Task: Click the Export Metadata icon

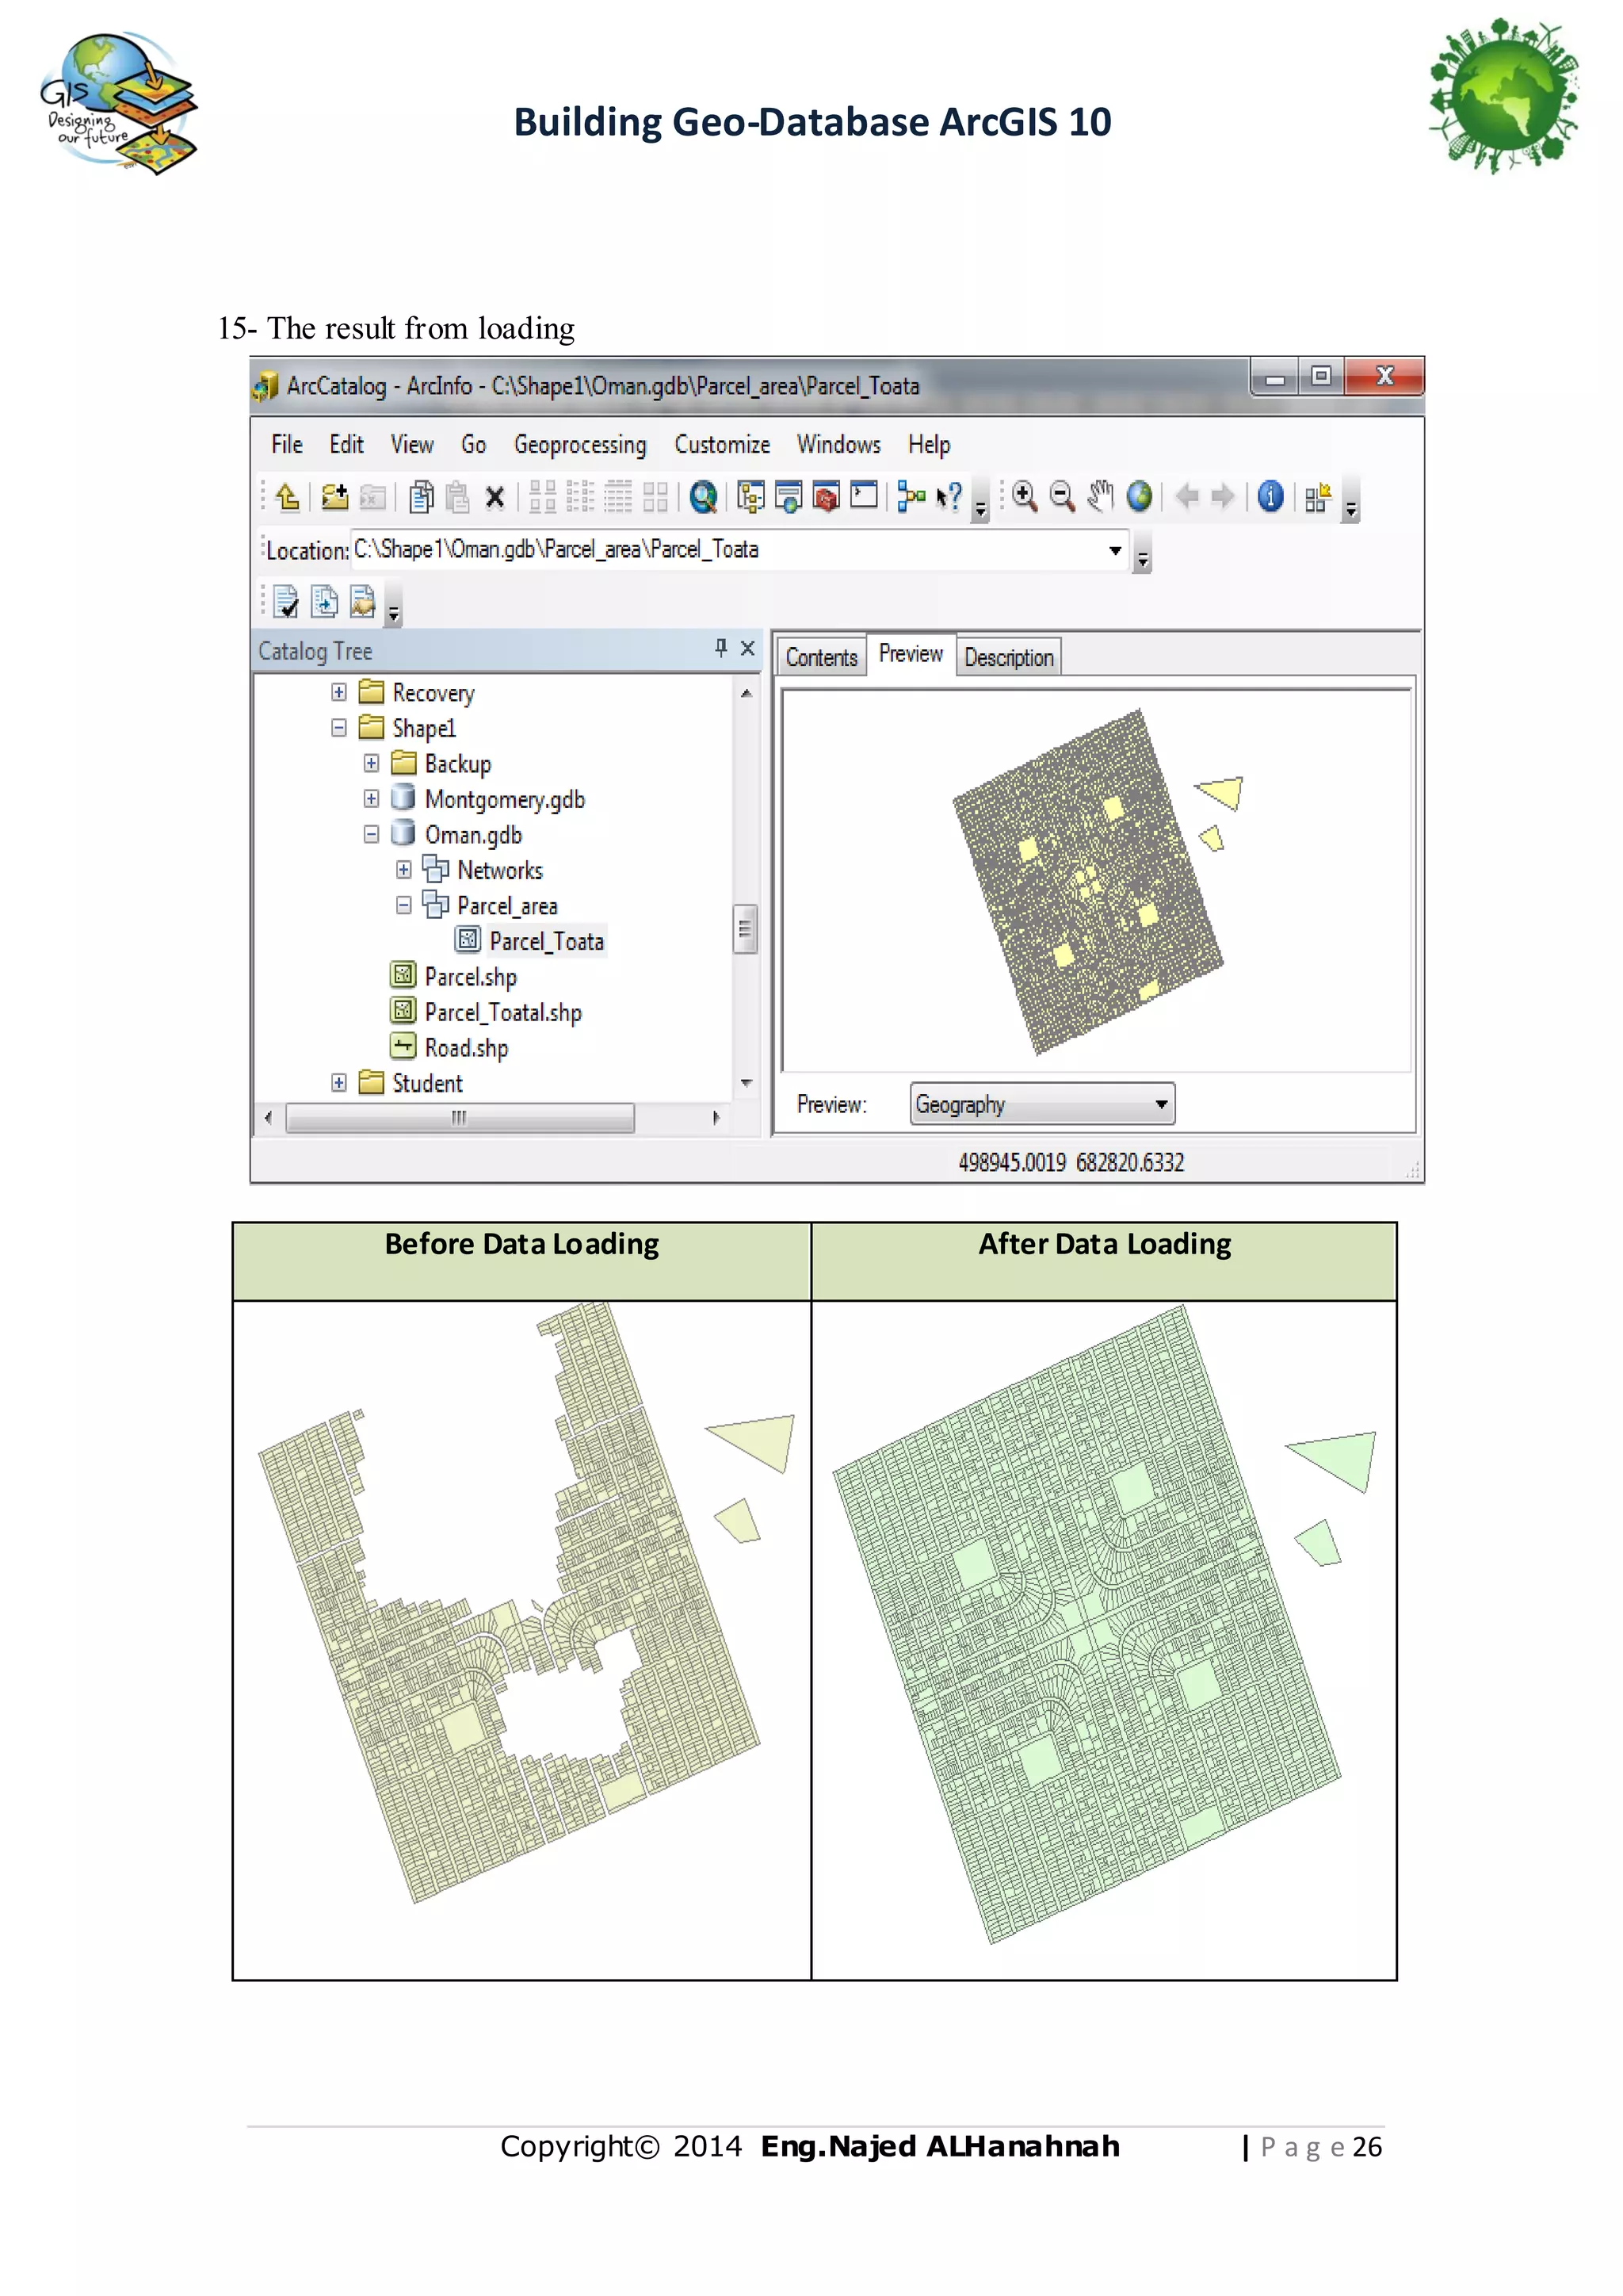Action: 362,601
